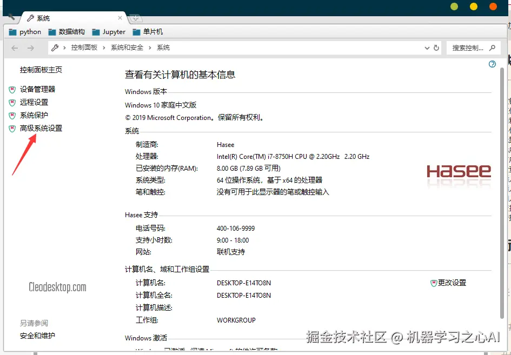Click 系统 in the address breadcrumb
The height and width of the screenshot is (355, 511).
click(x=163, y=48)
